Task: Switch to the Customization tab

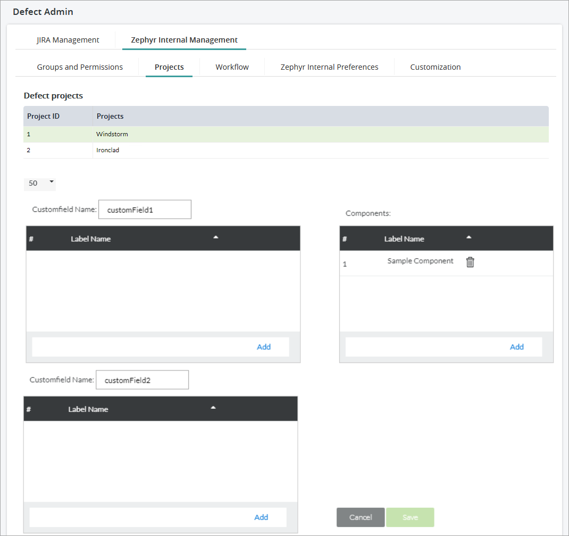Action: 435,67
